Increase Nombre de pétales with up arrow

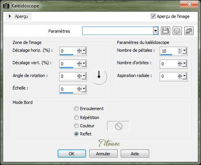(x=180, y=49)
